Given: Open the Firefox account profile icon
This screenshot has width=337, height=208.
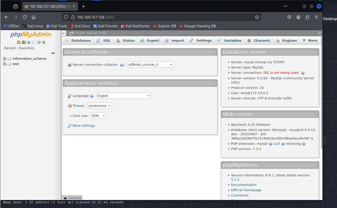Looking at the screenshot, I should coord(298,17).
